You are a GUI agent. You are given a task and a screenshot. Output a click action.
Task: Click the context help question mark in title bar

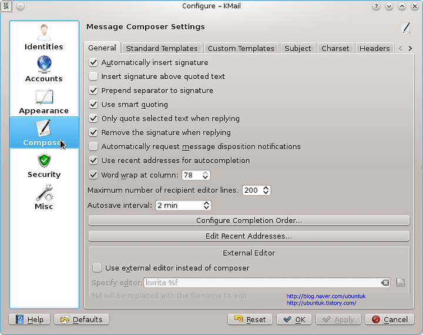point(376,6)
